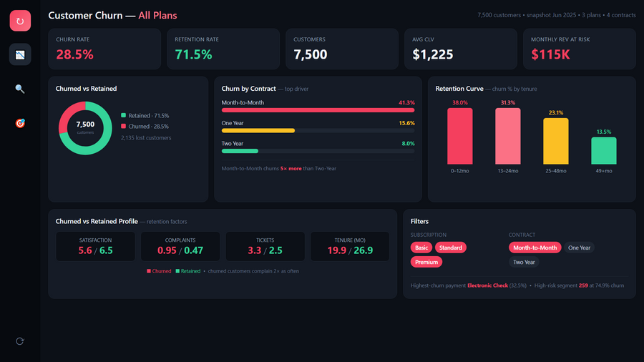Click the 49+mo green retention bar
The width and height of the screenshot is (644, 362).
(604, 151)
